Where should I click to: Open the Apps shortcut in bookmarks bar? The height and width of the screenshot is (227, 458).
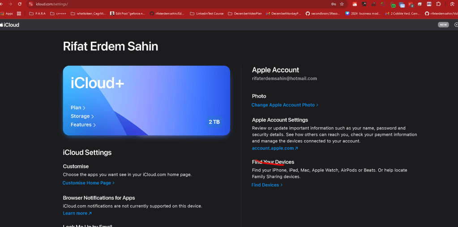pos(6,13)
